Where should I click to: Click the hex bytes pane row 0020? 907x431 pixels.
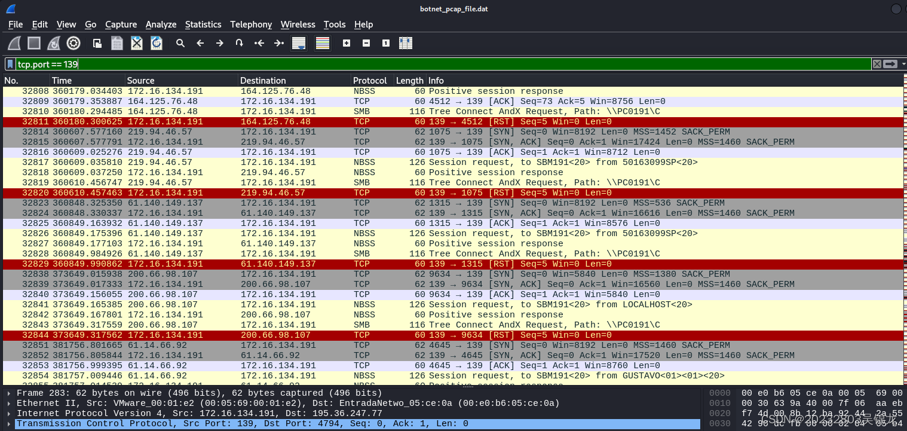(806, 414)
